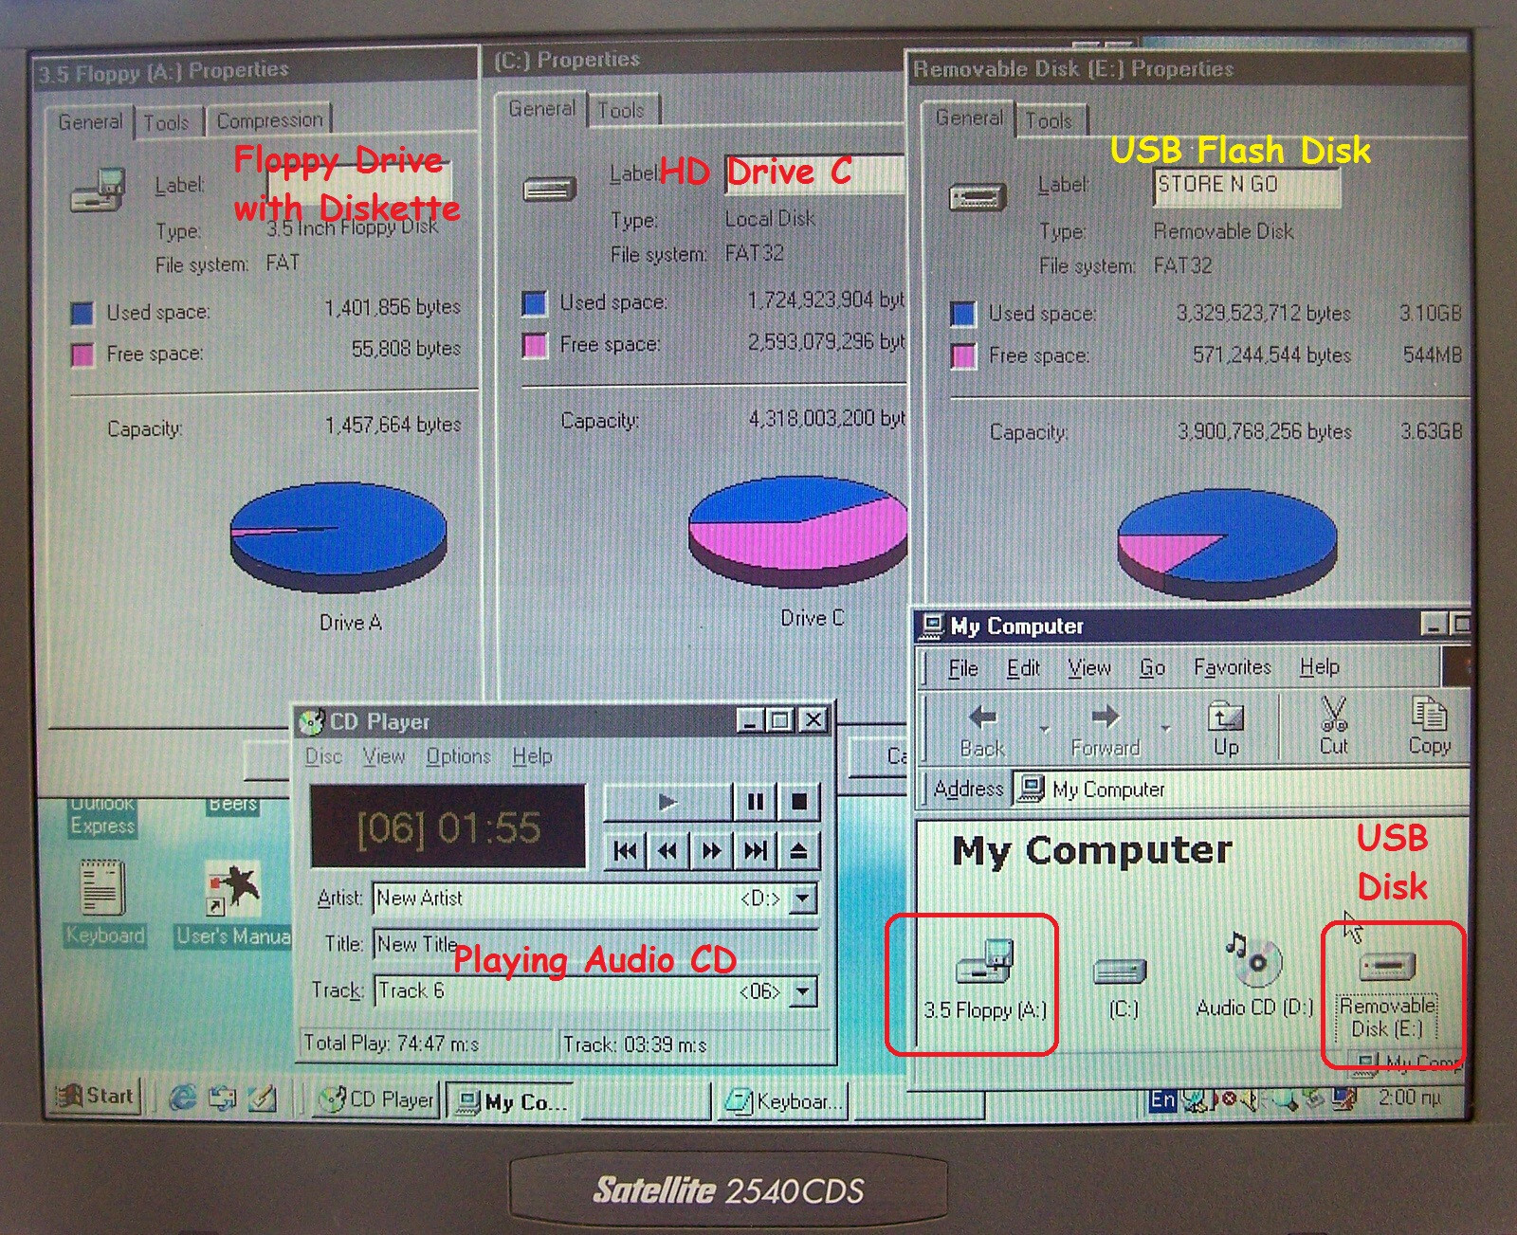The height and width of the screenshot is (1235, 1517).
Task: Click the Outlook Express desktop label
Action: pos(102,815)
